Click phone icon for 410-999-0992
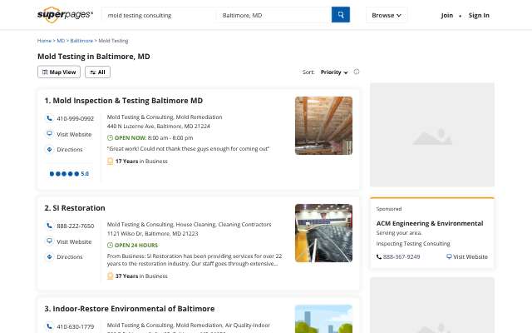Screen dimensions: 532x333 click(x=50, y=118)
